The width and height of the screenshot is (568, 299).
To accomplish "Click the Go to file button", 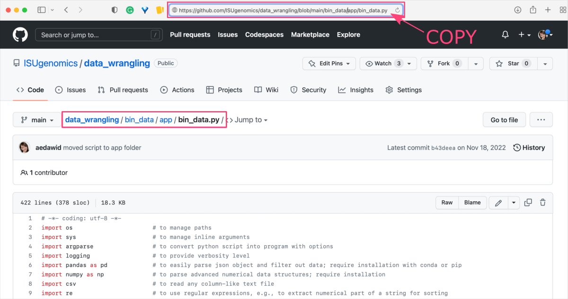I will pos(504,120).
